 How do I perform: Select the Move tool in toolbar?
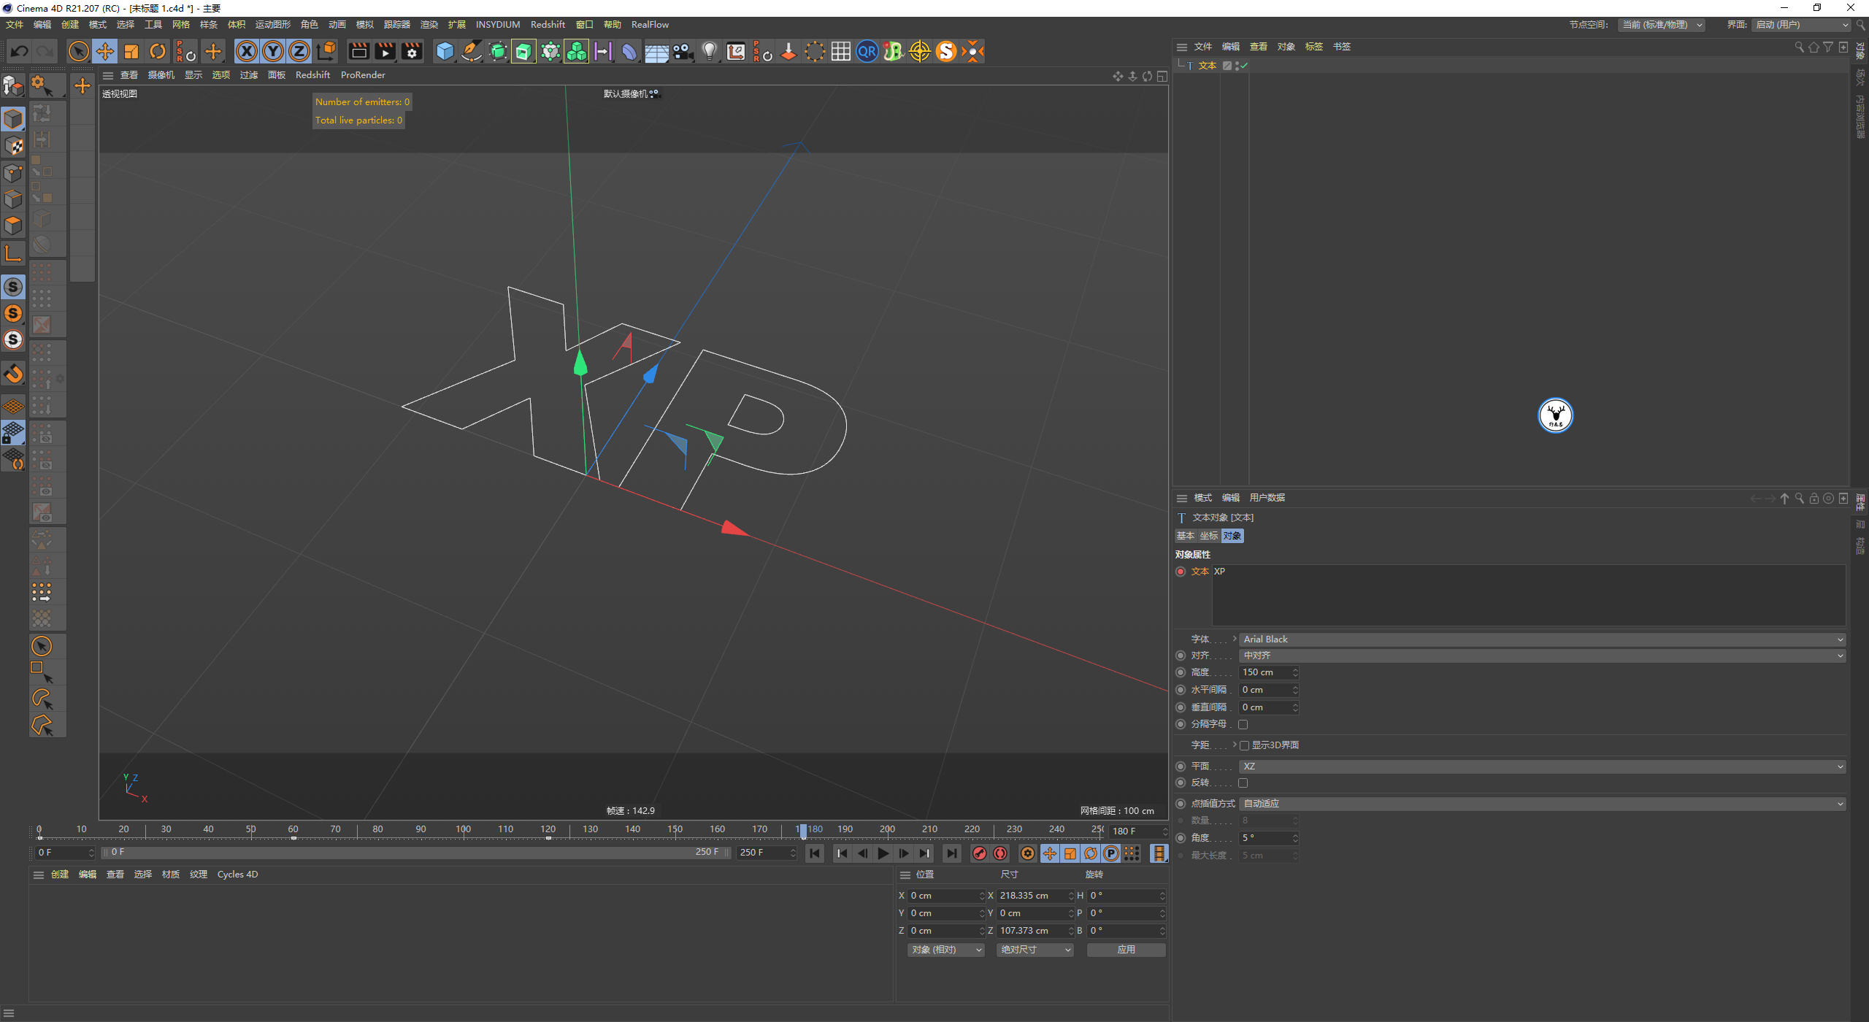click(x=105, y=51)
